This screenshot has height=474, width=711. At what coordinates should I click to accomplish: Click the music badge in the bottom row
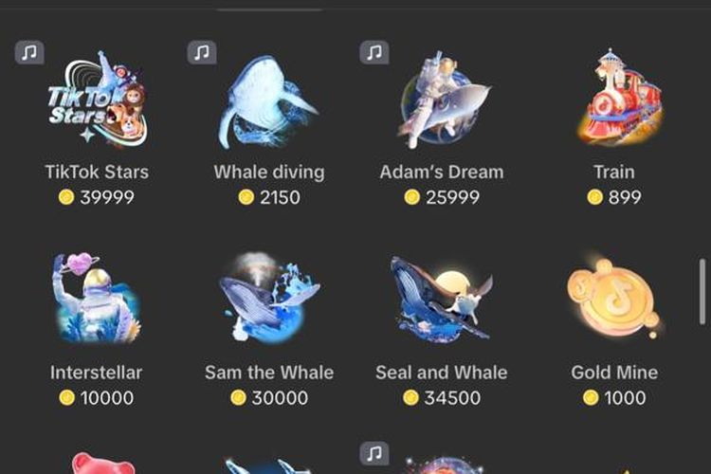pyautogui.click(x=374, y=453)
